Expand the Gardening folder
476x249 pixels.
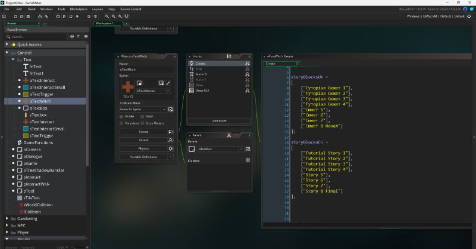click(x=7, y=218)
